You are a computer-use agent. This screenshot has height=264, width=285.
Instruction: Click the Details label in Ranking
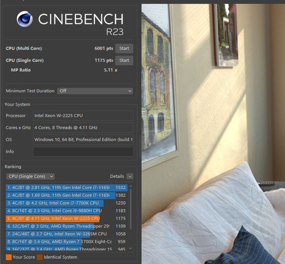pos(117,176)
